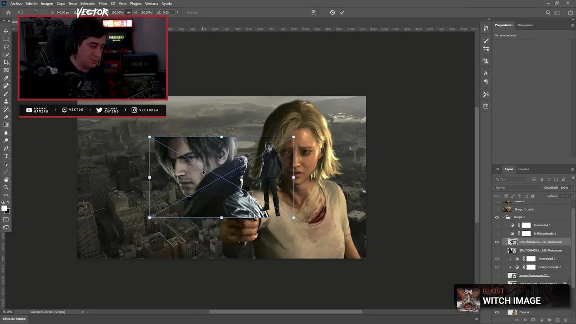The height and width of the screenshot is (324, 576).
Task: Open the Imagen menu
Action: point(47,4)
